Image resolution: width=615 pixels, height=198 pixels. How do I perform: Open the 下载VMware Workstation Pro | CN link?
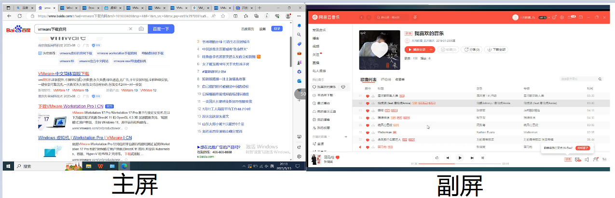tap(71, 106)
